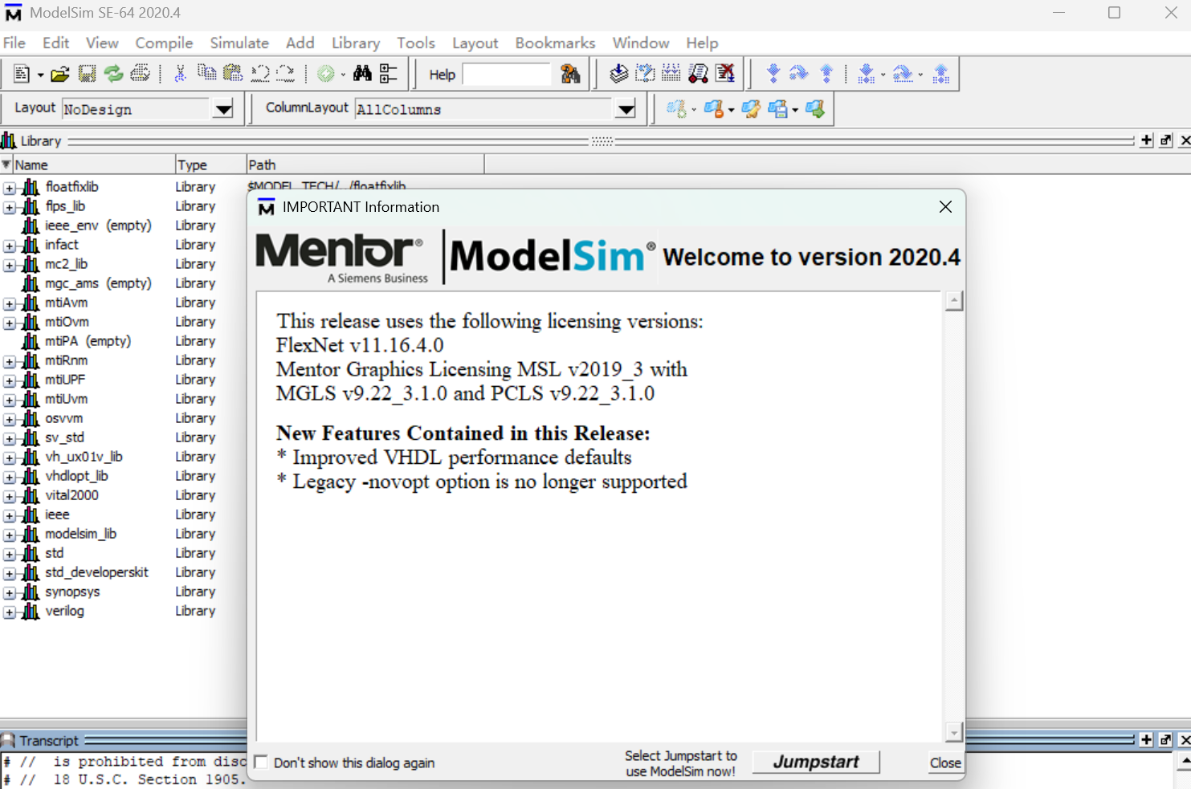Viewport: 1191px width, 789px height.
Task: Click the Step Out up-arrow icon
Action: coord(826,74)
